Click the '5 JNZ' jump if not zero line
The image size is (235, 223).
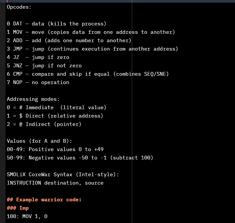(44, 66)
